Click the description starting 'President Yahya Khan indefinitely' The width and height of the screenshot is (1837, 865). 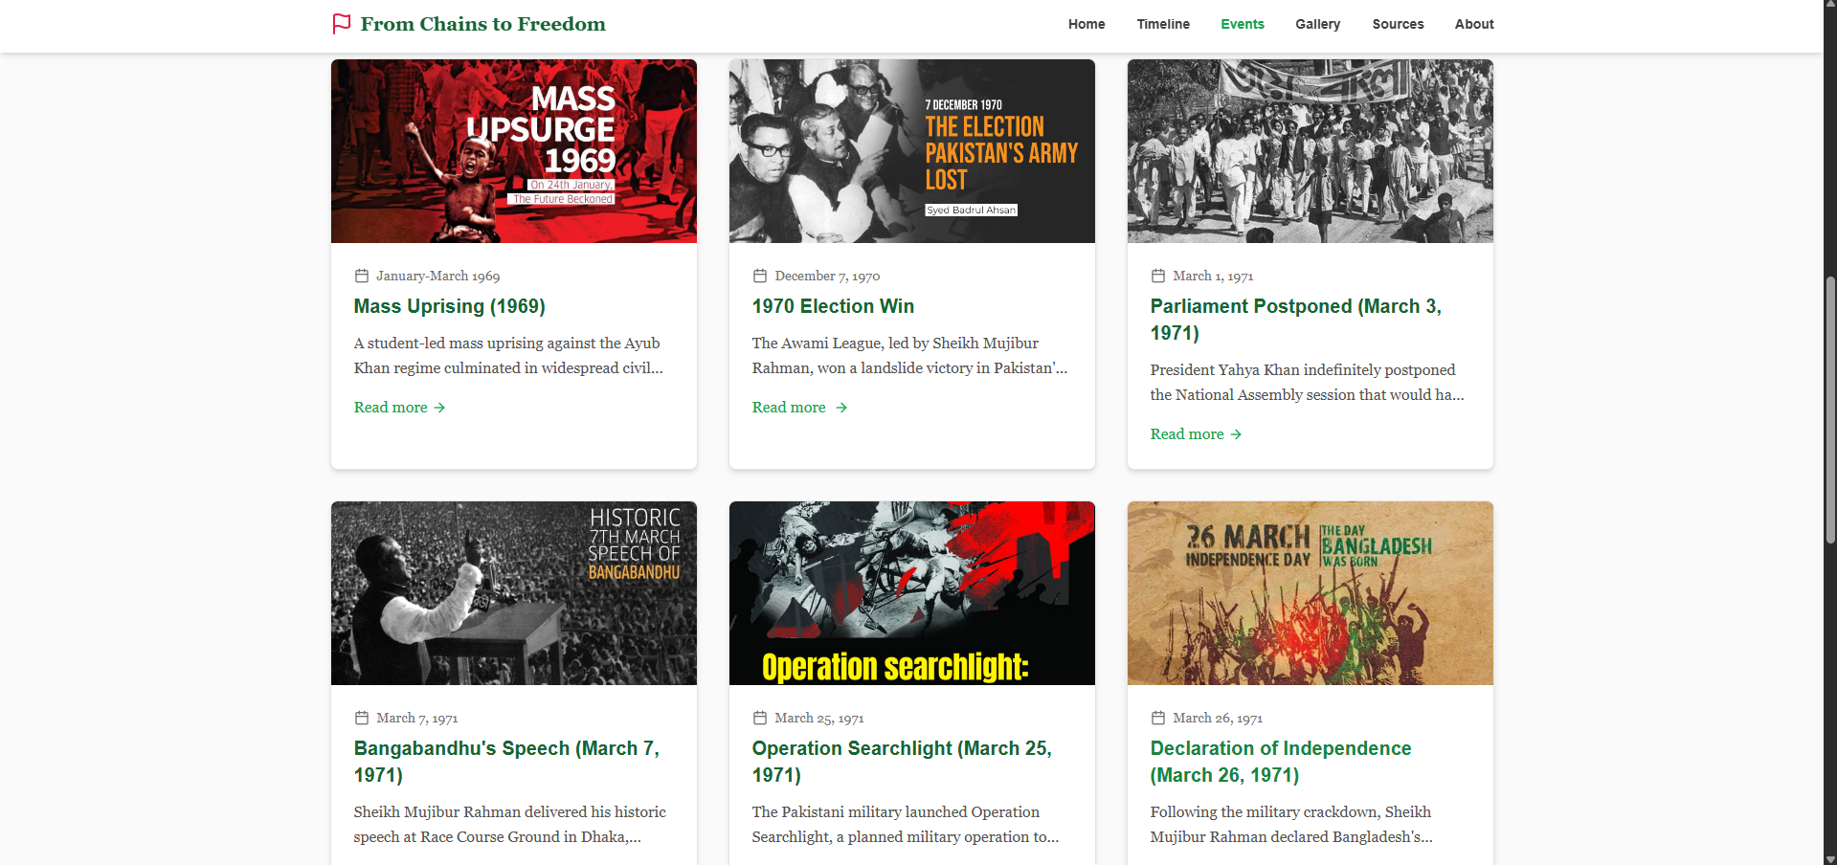(x=1308, y=382)
